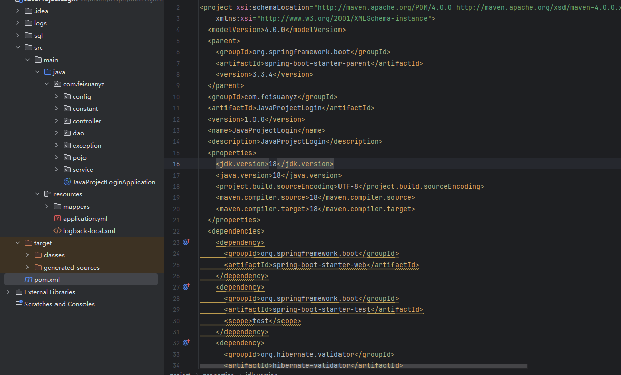Click the project.build.sourceEncoding UTF-8 line
621x375 pixels.
[350, 186]
